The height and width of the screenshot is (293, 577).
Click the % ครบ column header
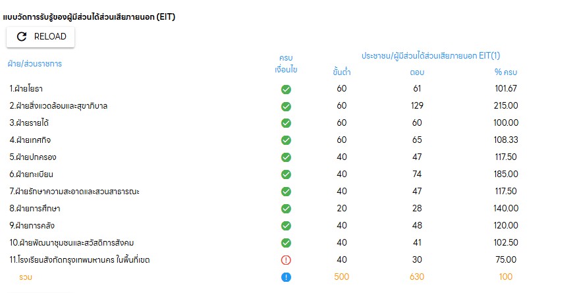pos(506,72)
